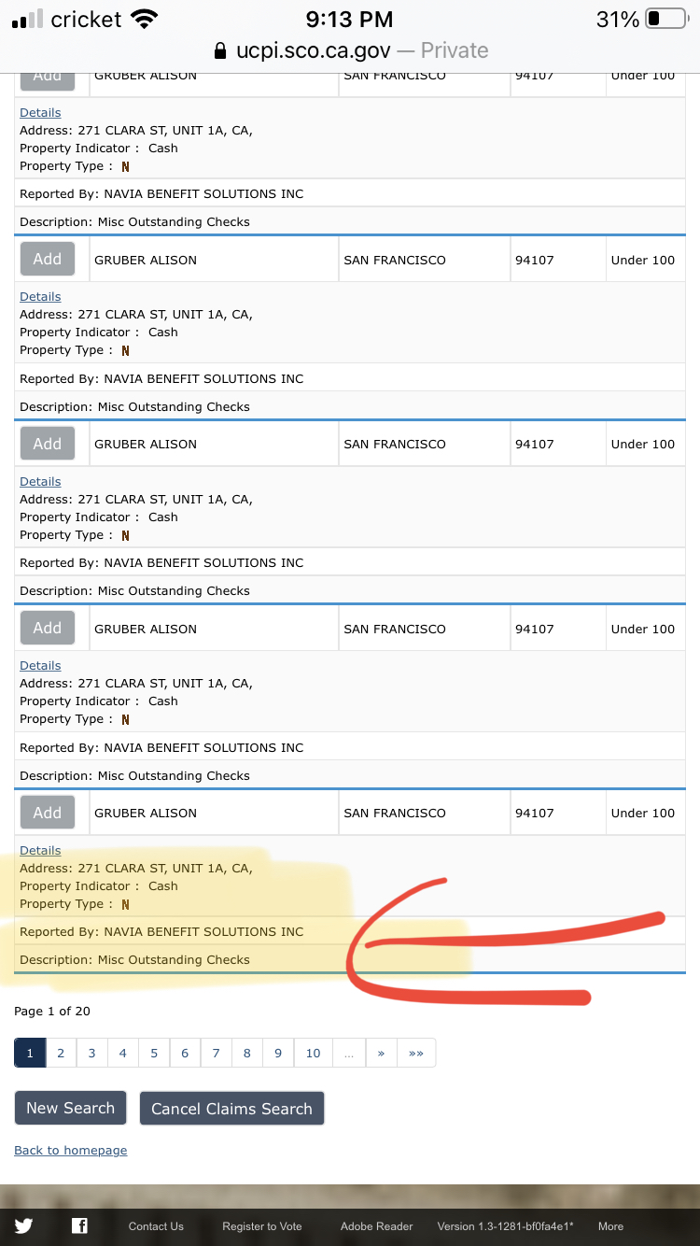This screenshot has height=1246, width=700.
Task: Expand the More footer menu
Action: 611,1226
